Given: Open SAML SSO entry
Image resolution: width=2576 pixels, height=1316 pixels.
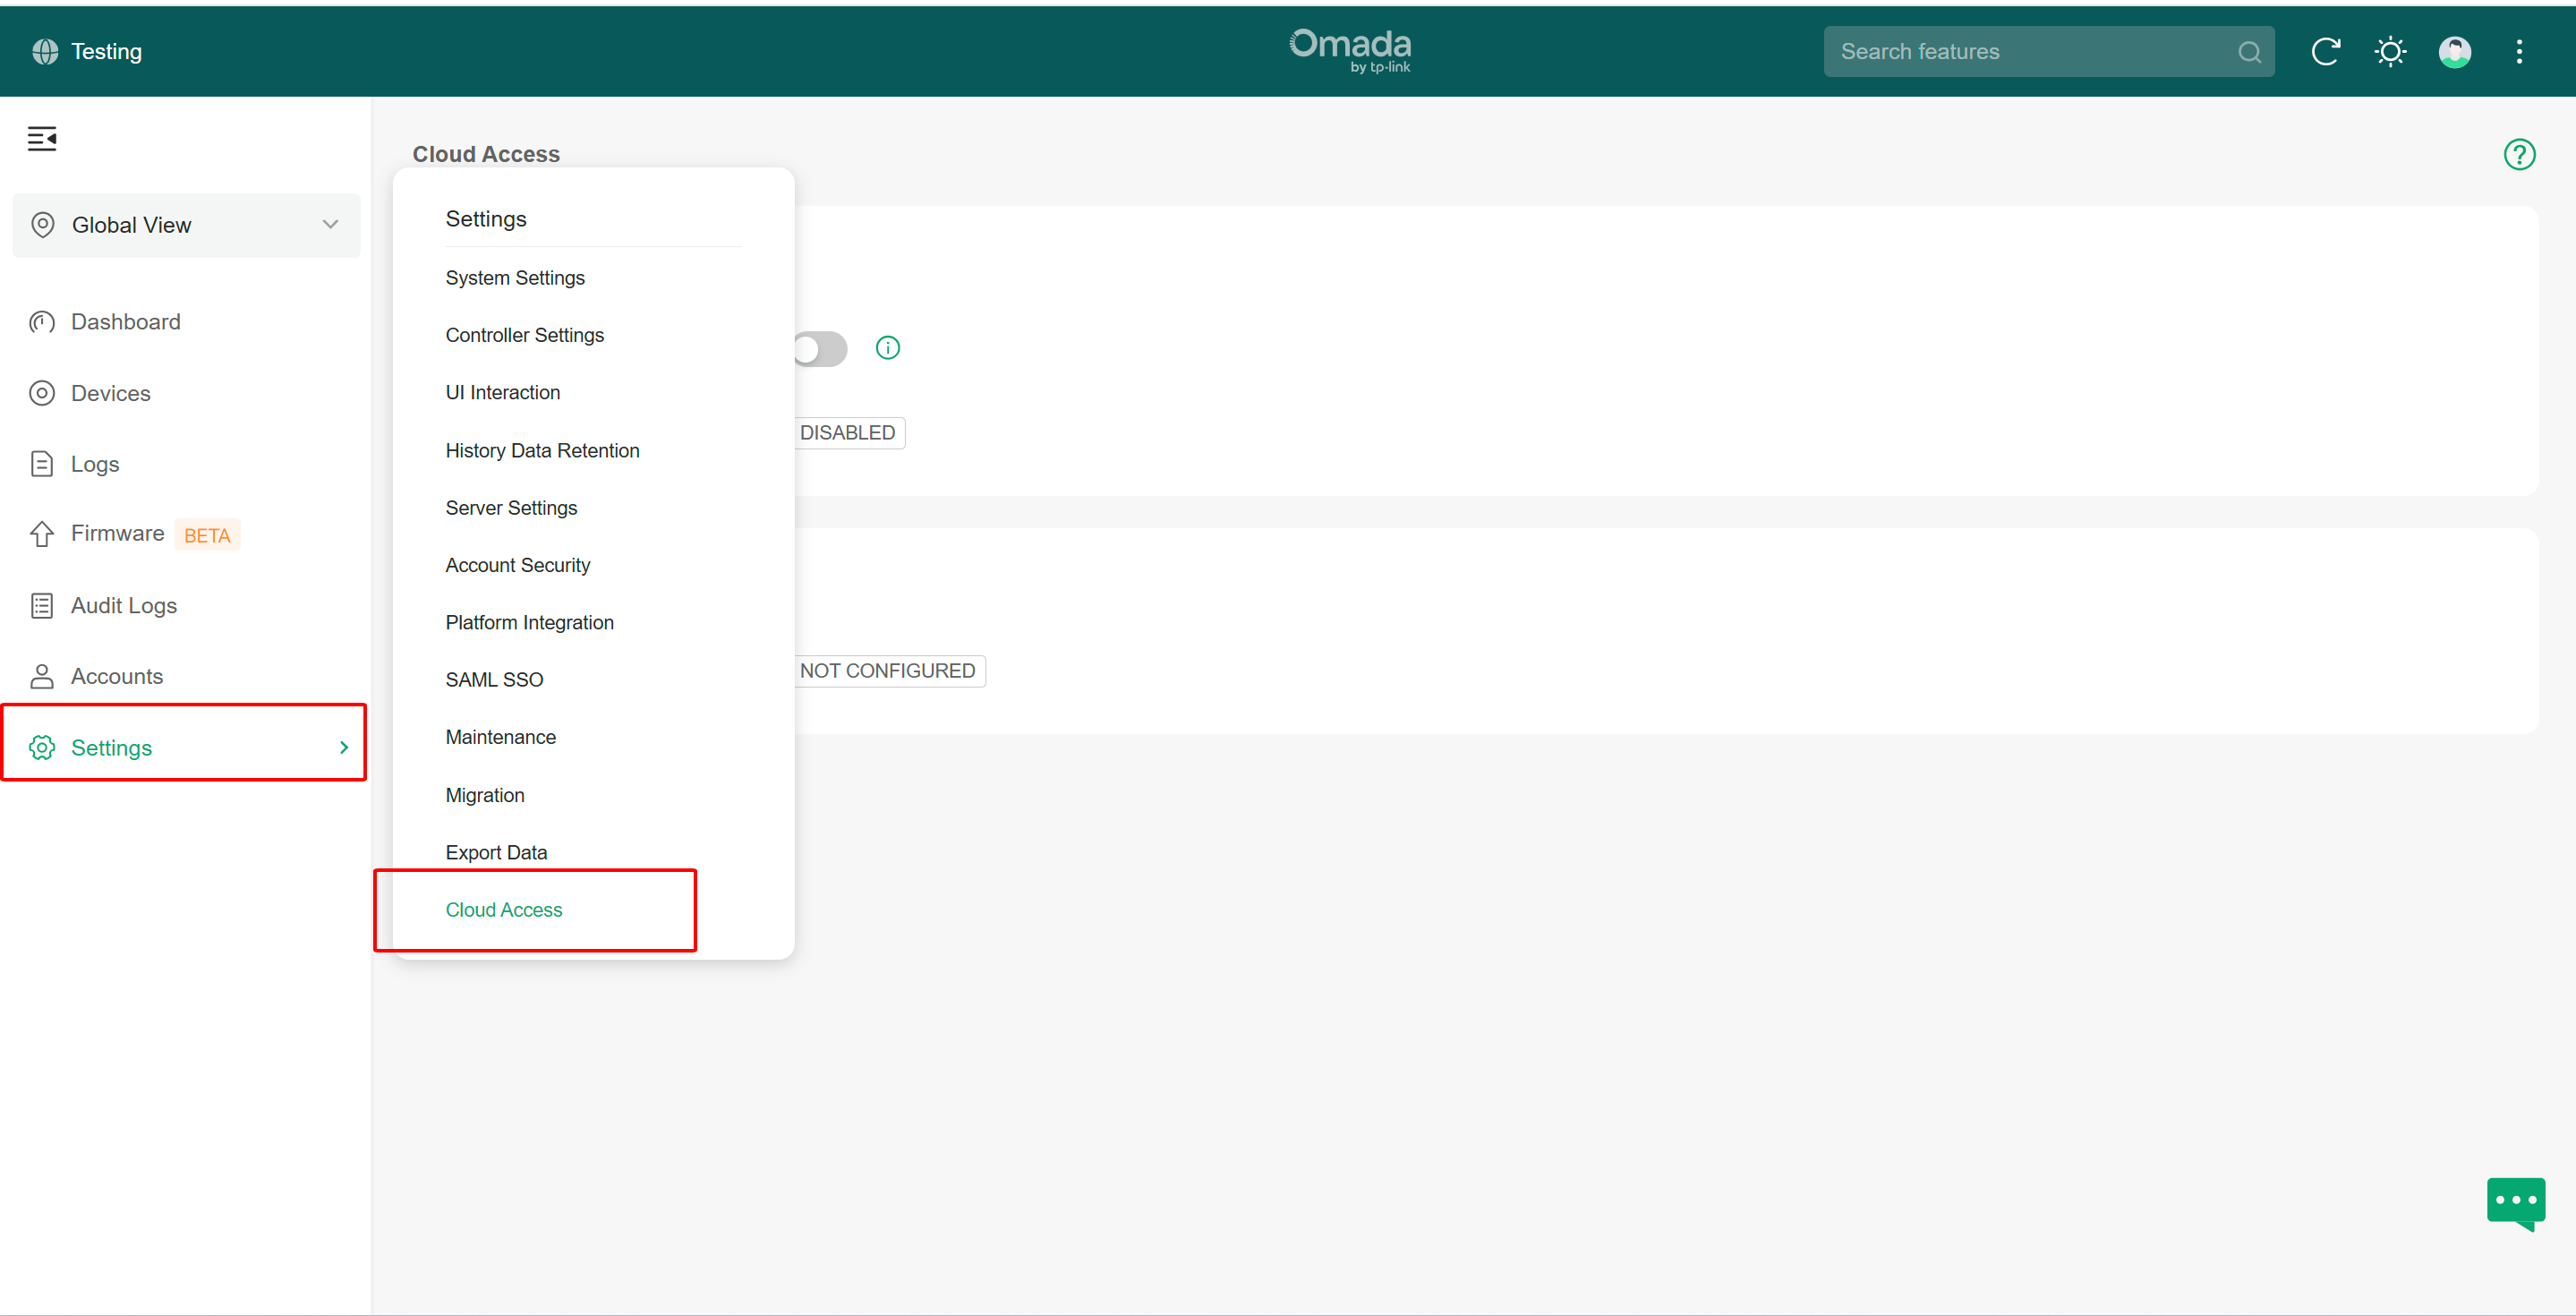Looking at the screenshot, I should coord(494,680).
